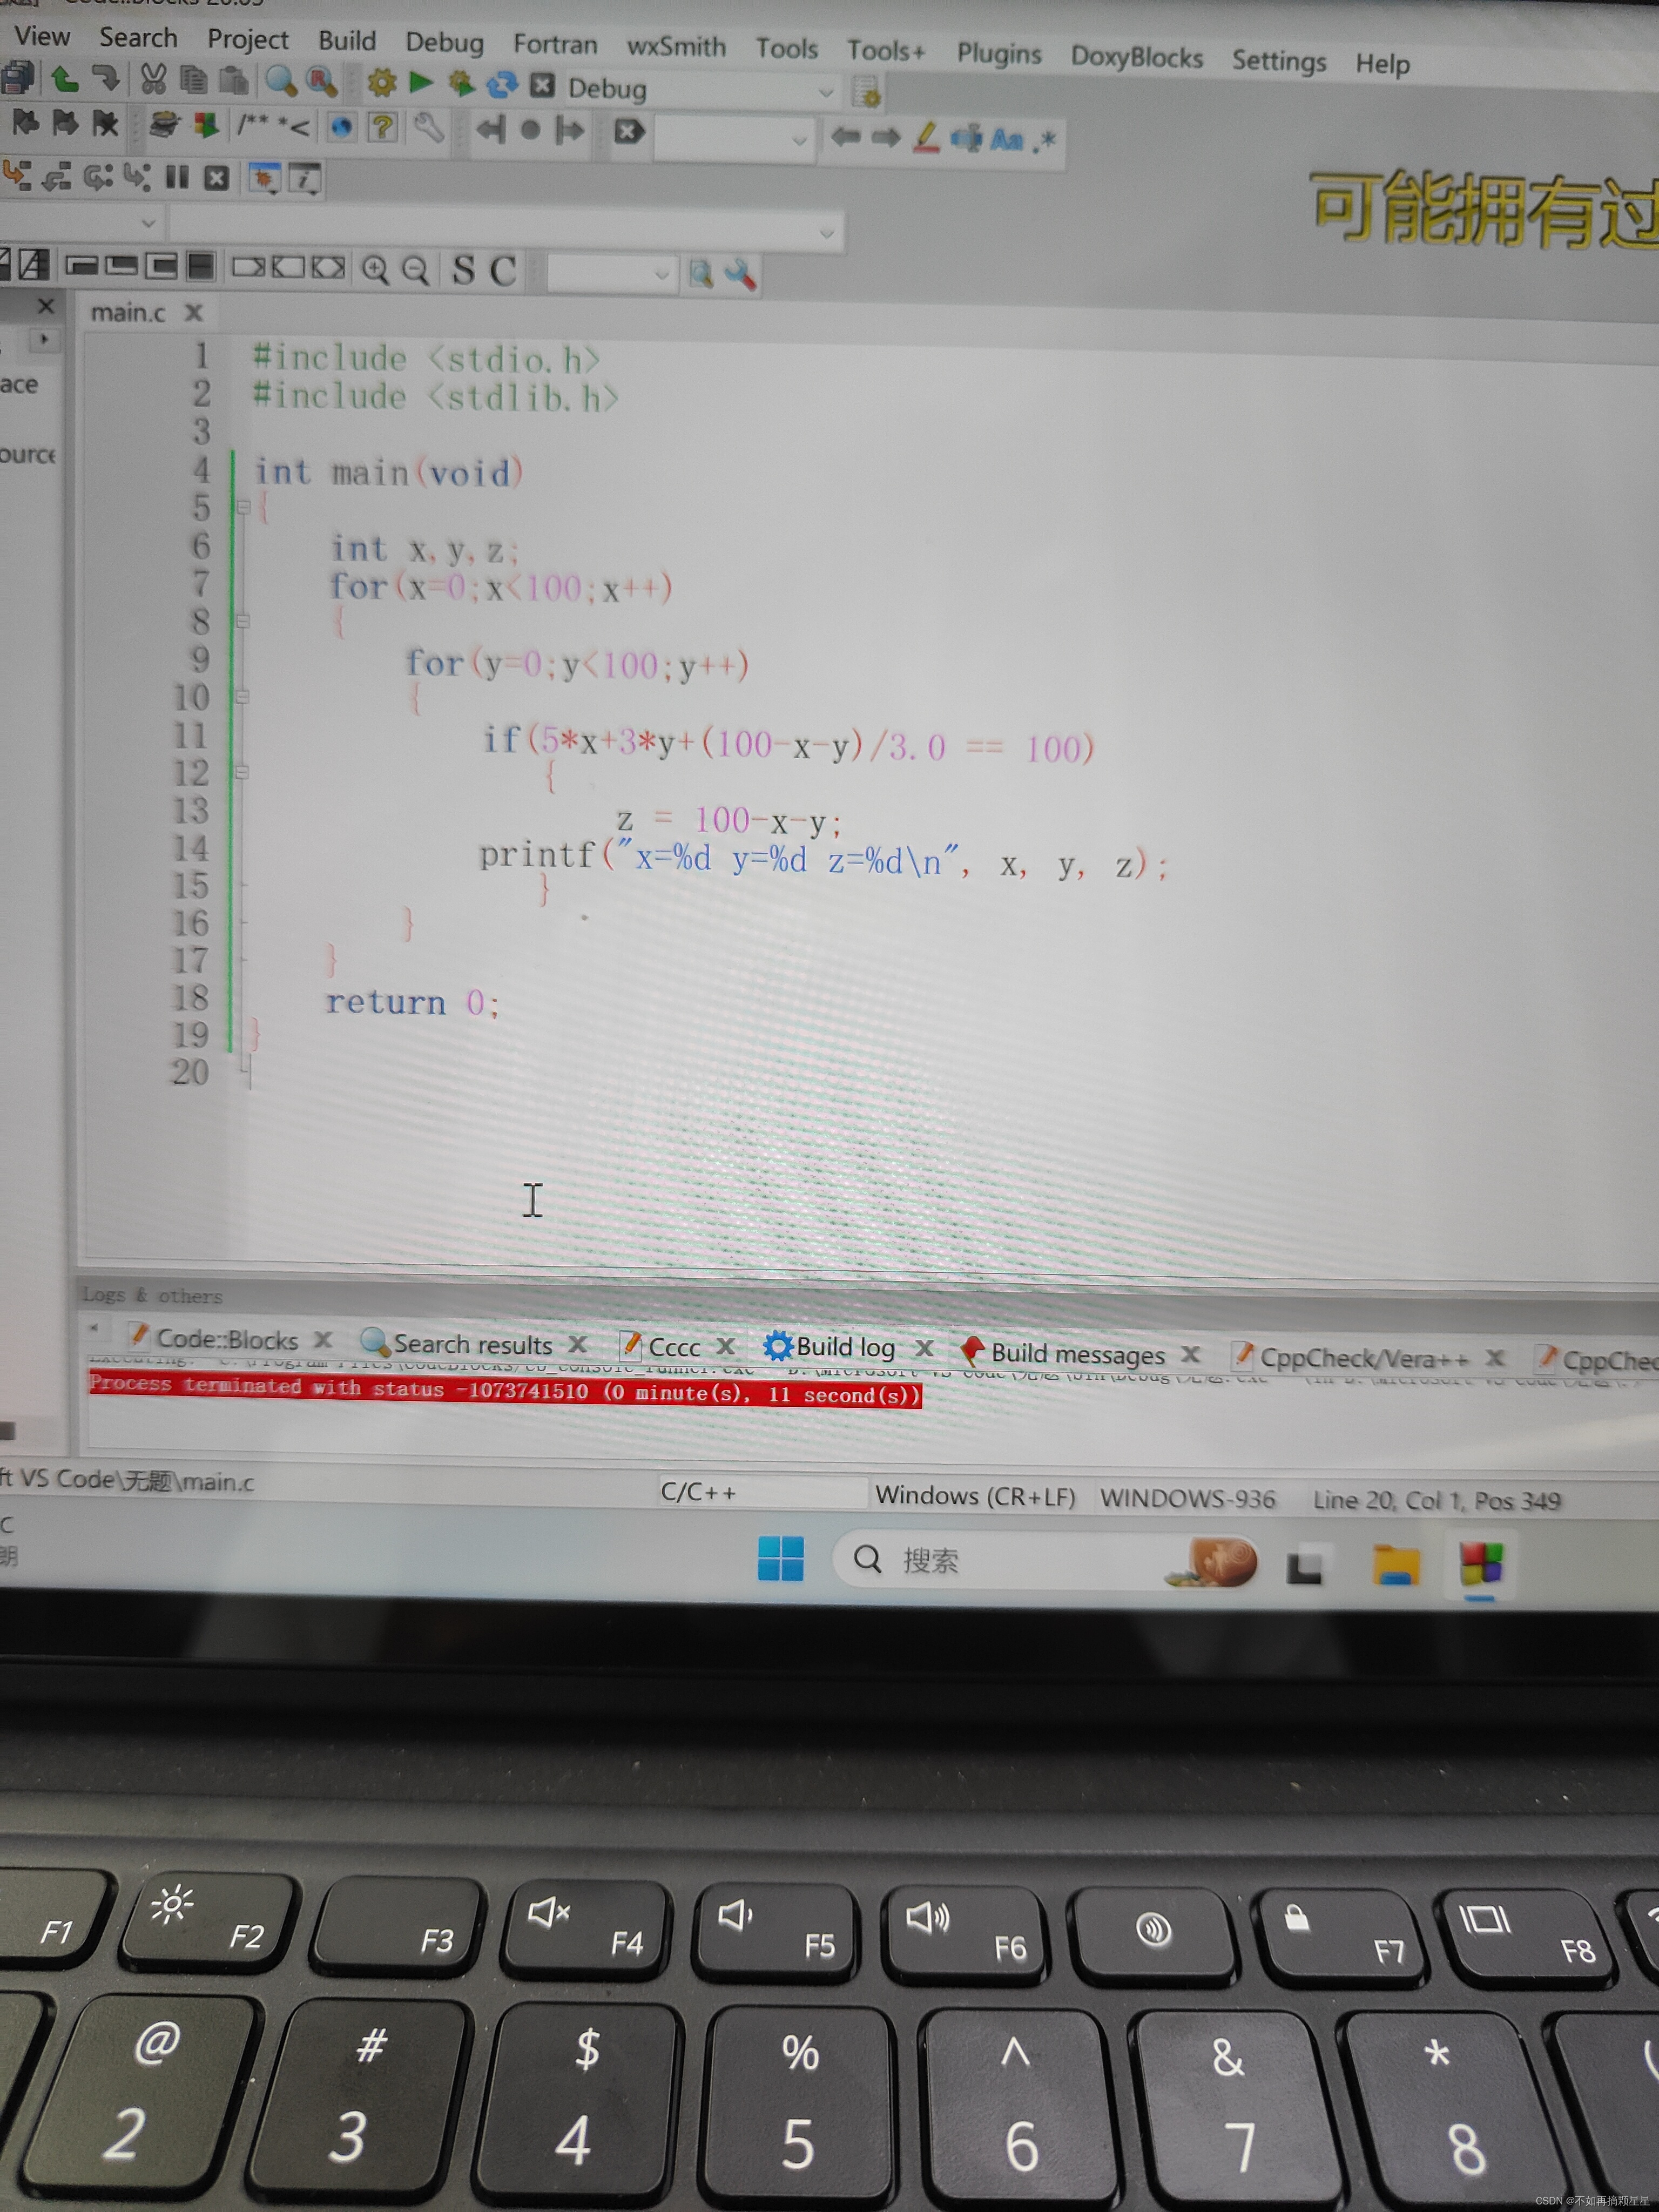Click the debugger pause icon
This screenshot has width=1659, height=2212.
pyautogui.click(x=177, y=178)
